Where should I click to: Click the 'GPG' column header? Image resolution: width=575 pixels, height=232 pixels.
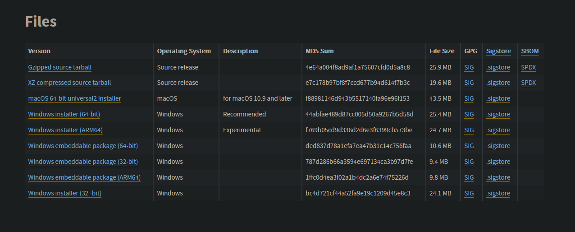471,51
